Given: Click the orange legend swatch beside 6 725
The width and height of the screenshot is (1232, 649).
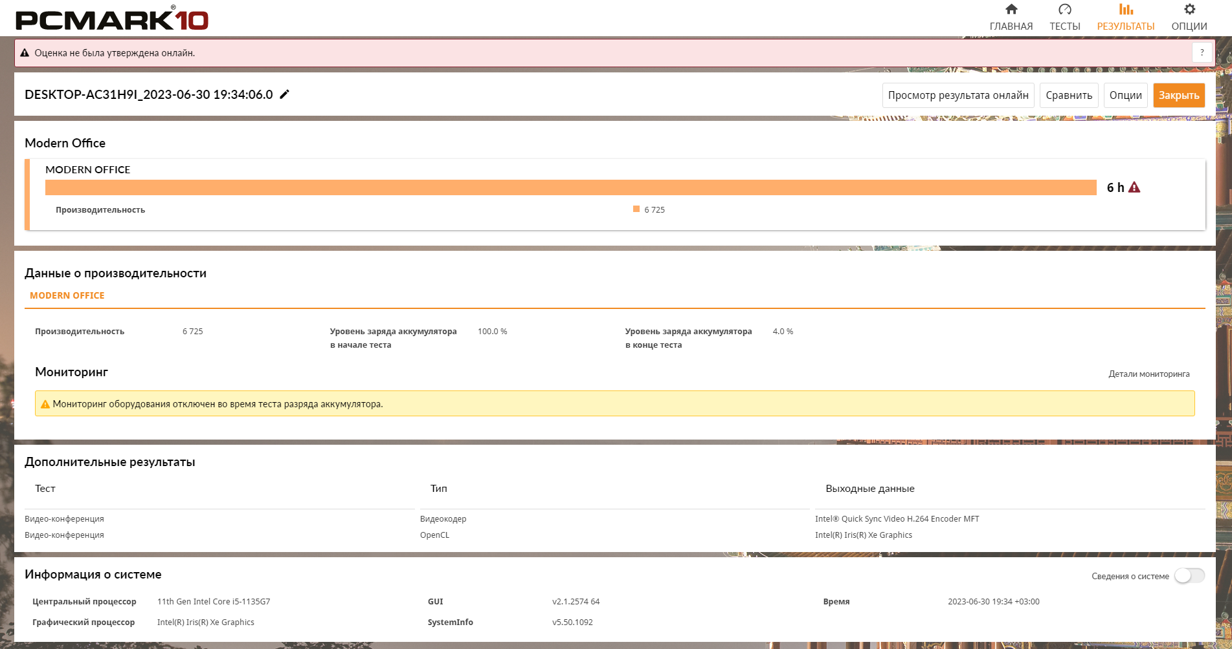Looking at the screenshot, I should (x=636, y=209).
